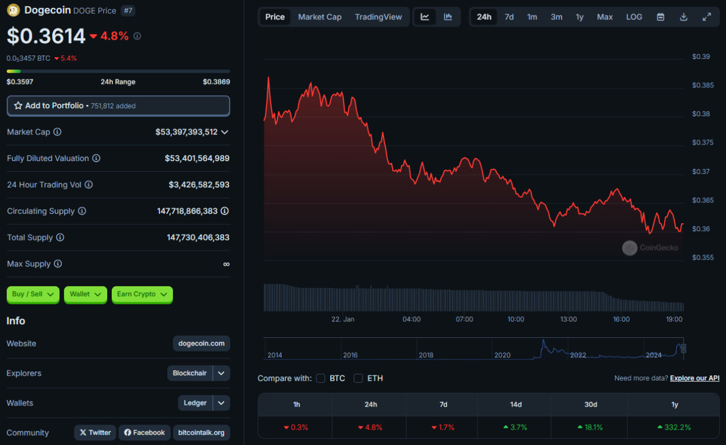Select the 1y time range
This screenshot has width=726, height=445.
coord(580,17)
